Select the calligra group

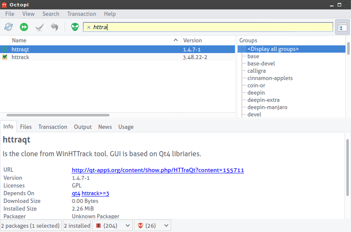(256, 71)
